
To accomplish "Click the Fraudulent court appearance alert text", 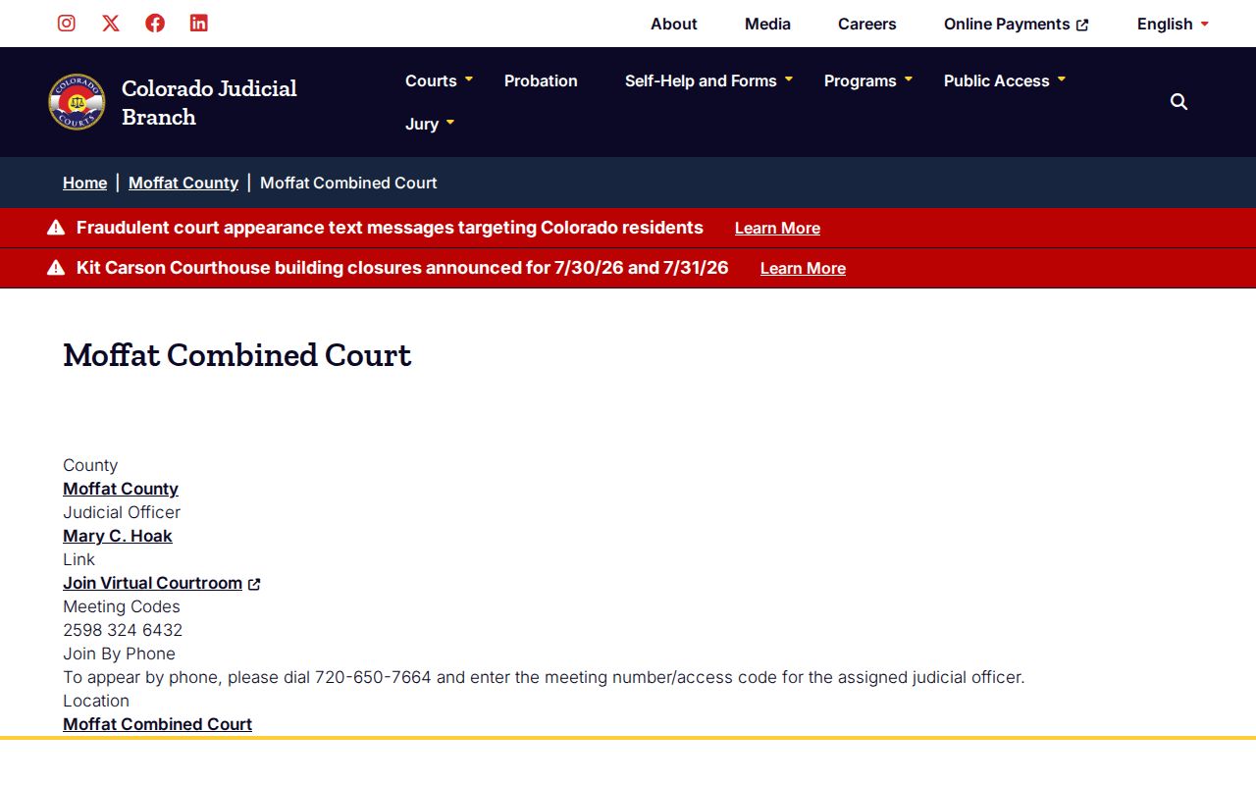I will coord(390,228).
